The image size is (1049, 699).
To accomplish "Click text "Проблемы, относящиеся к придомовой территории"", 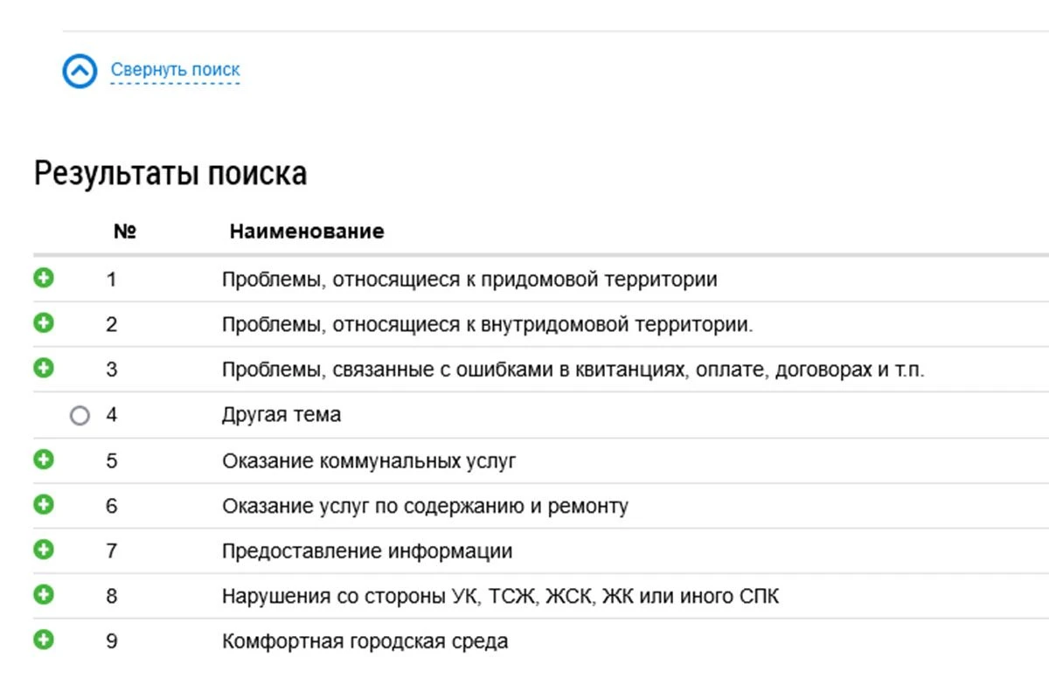I will tap(469, 280).
